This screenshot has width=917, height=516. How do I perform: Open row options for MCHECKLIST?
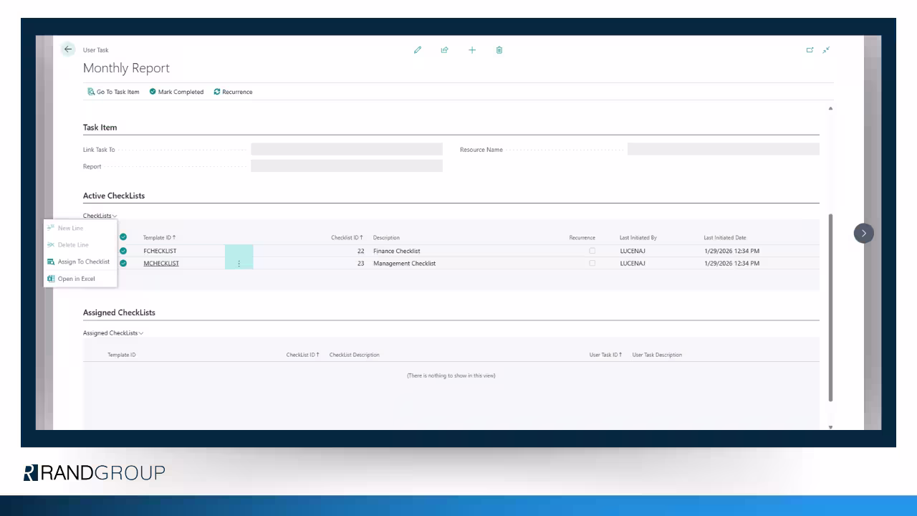point(239,264)
